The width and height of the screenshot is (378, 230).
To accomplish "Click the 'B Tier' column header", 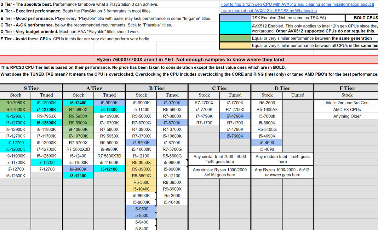I will click(x=157, y=88).
